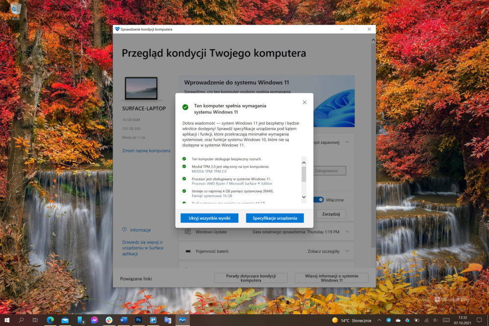489x326 pixels.
Task: Click main window scrollbar up arrow
Action: coord(373,40)
